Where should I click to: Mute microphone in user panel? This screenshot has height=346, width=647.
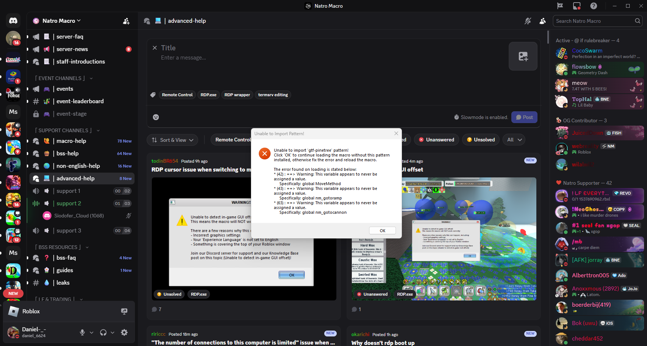82,332
